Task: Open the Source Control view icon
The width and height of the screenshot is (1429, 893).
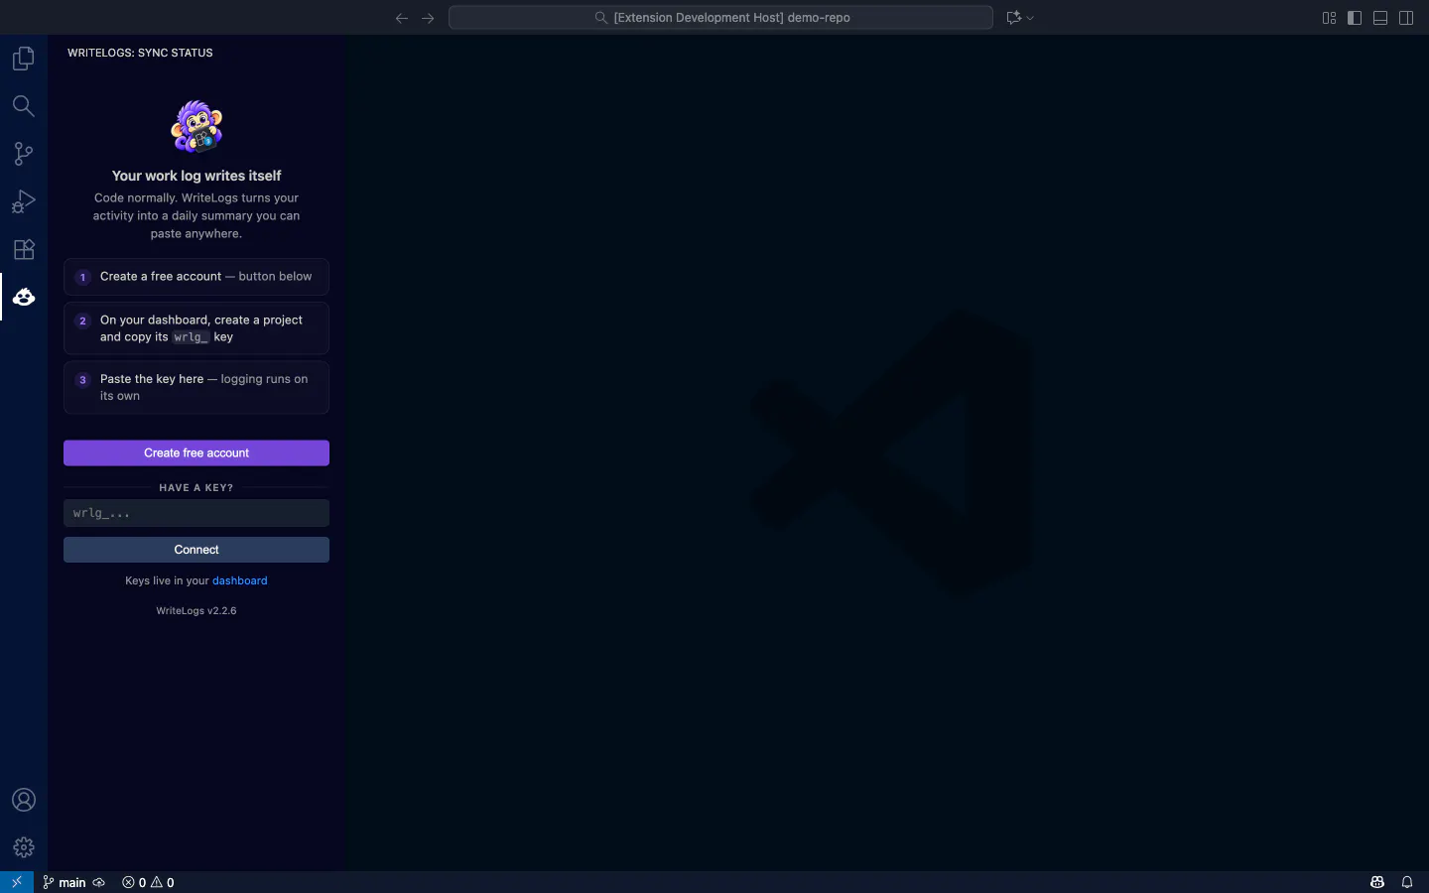Action: click(24, 154)
